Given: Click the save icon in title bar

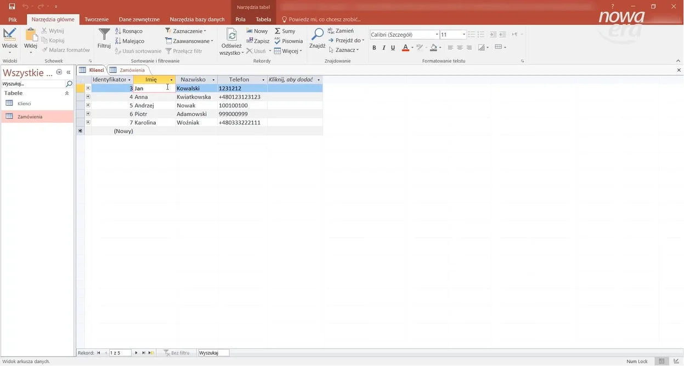Looking at the screenshot, I should click(x=12, y=6).
